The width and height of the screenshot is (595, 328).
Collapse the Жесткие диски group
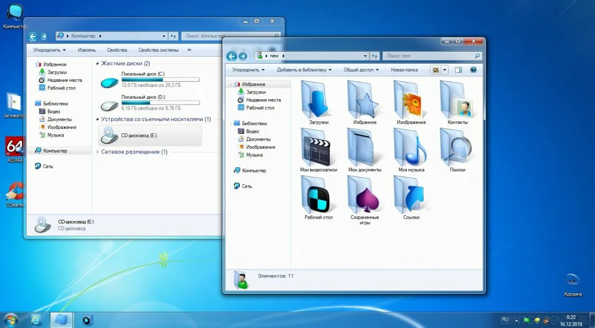[97, 63]
